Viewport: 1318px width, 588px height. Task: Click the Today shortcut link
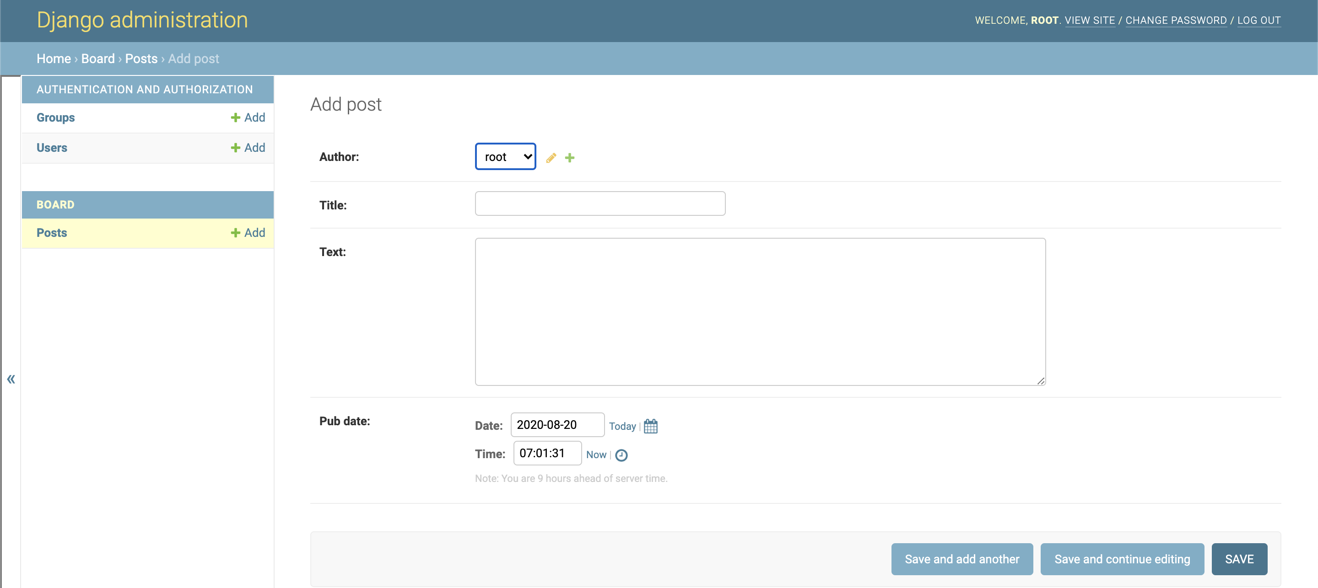[x=622, y=426]
